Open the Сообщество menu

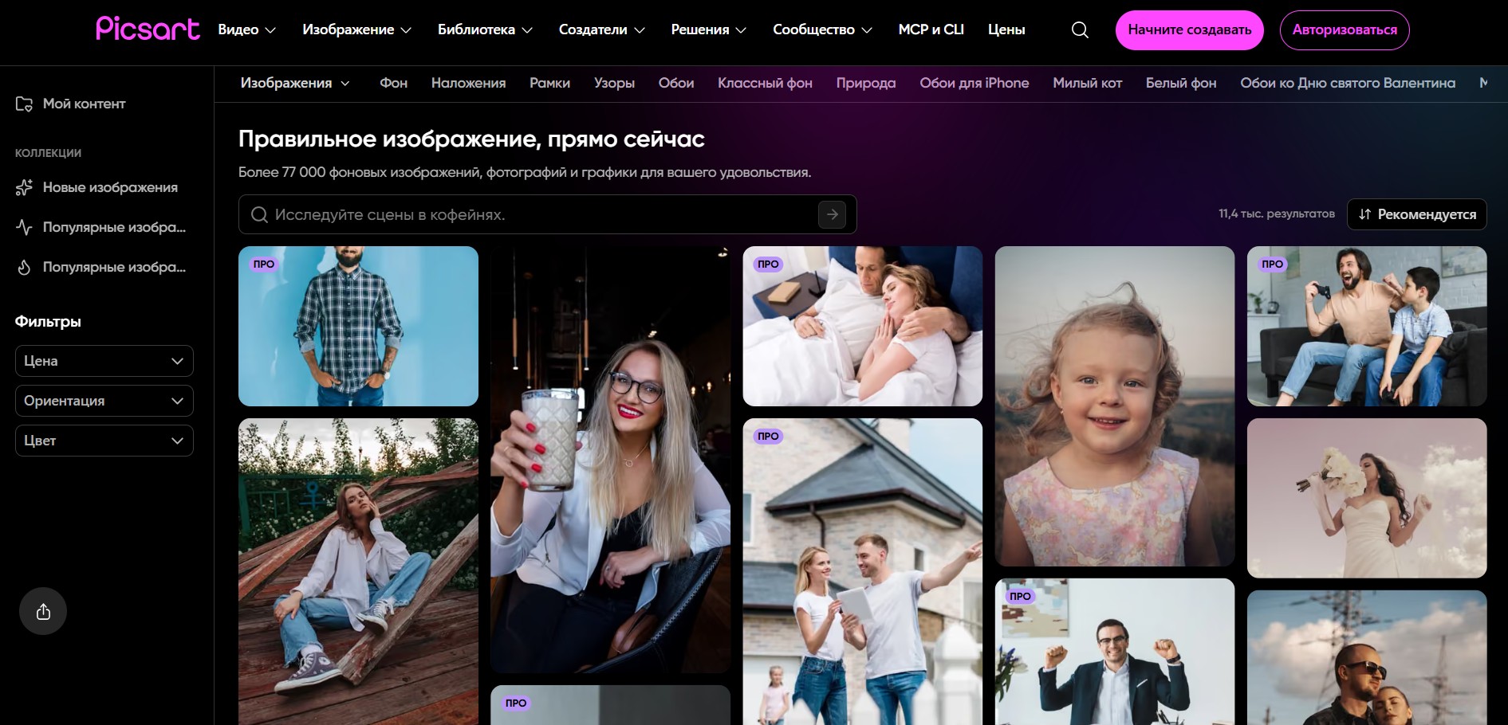(823, 29)
